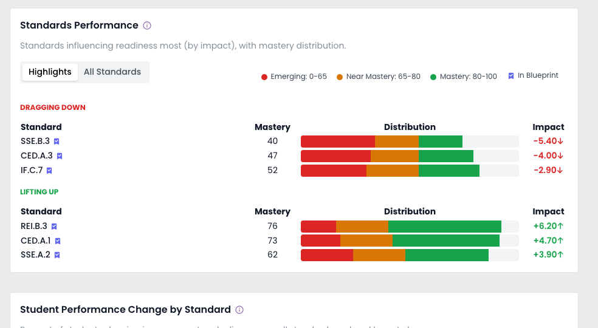Select the Highlights tab

50,72
